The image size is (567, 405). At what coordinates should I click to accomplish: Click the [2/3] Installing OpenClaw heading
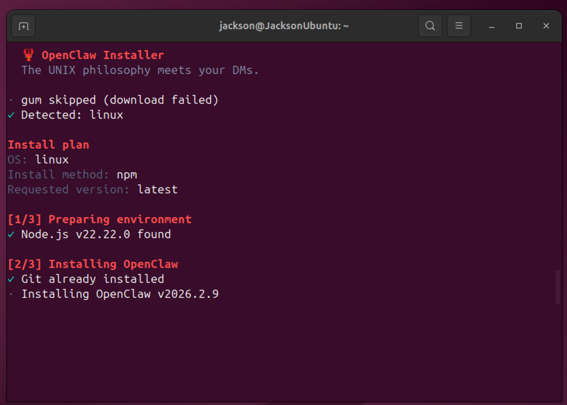[x=93, y=264]
